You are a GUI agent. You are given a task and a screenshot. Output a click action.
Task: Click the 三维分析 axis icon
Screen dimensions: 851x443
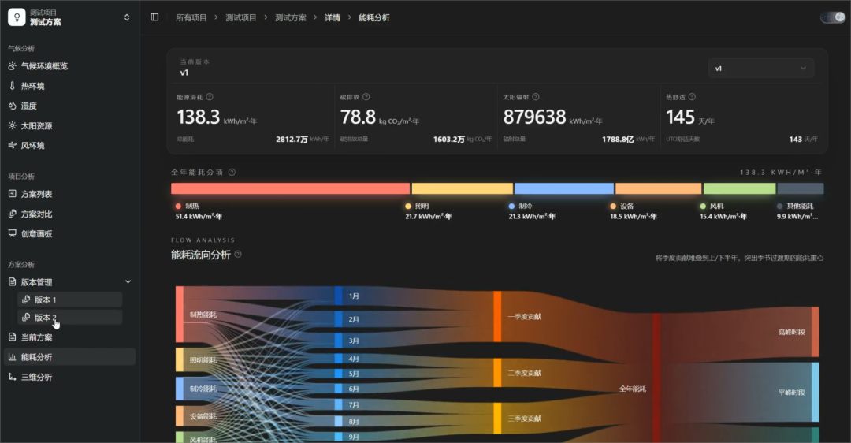click(x=12, y=377)
